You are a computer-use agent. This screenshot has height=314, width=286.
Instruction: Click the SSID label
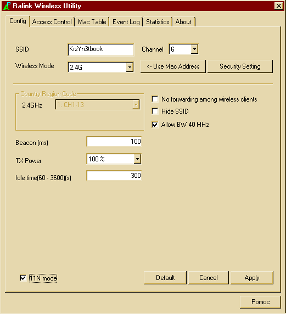click(x=22, y=49)
